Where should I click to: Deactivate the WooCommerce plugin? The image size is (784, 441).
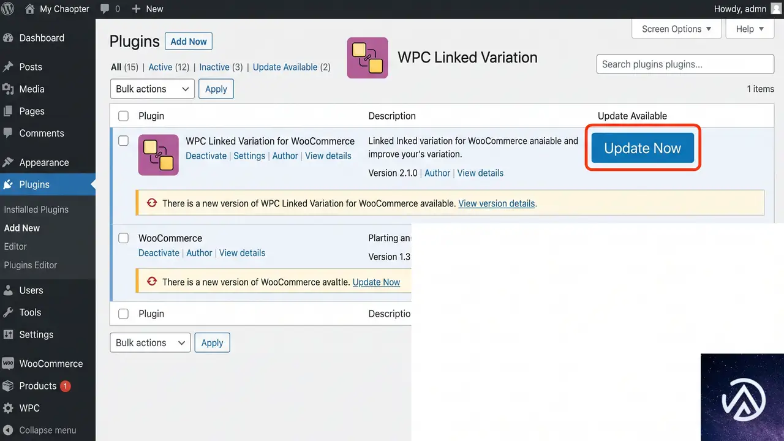[x=159, y=253]
